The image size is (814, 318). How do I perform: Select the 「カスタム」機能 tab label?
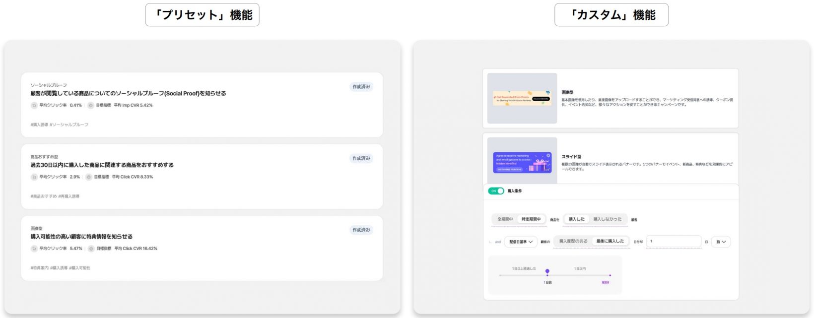pos(611,15)
